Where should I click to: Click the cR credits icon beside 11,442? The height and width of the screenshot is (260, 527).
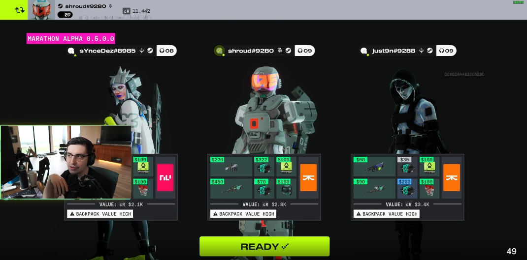pyautogui.click(x=127, y=11)
